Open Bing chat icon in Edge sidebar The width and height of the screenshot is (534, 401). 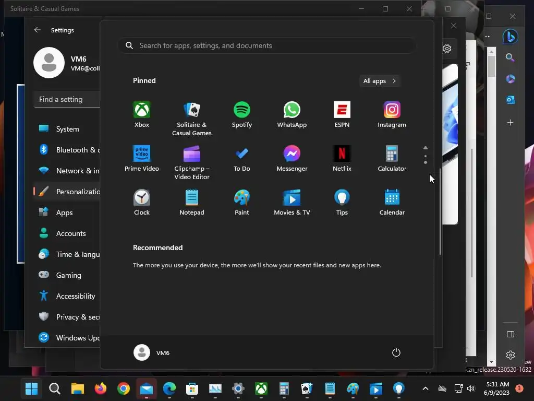coord(510,37)
